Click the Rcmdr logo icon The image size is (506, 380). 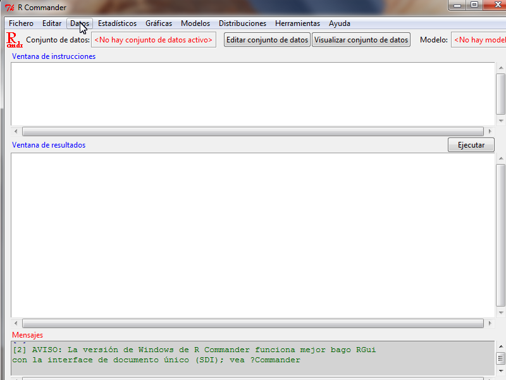(x=15, y=40)
